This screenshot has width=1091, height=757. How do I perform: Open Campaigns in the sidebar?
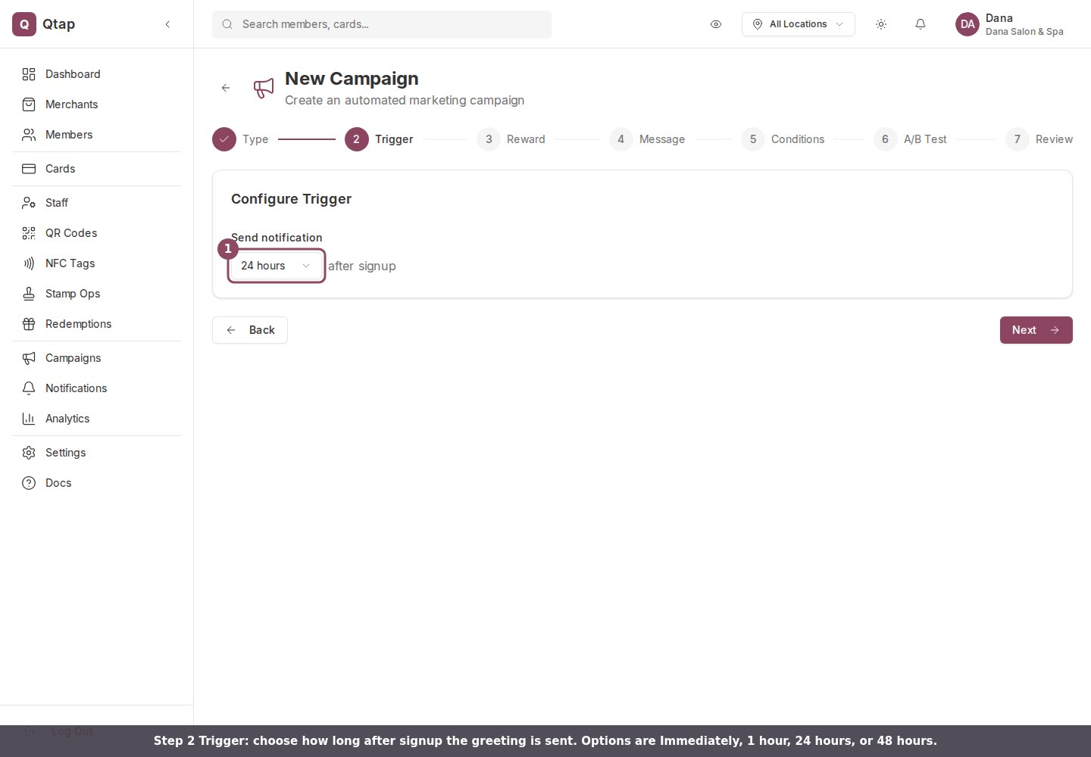[96, 358]
